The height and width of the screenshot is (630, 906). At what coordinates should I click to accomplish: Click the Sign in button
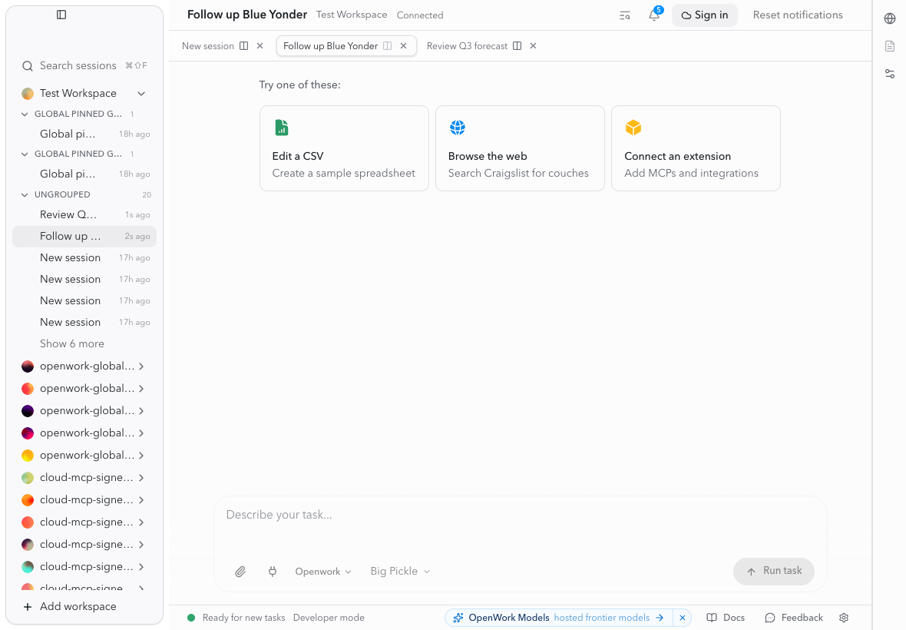click(x=704, y=15)
